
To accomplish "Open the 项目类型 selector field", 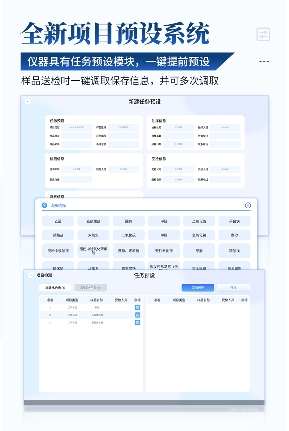I will (77, 127).
